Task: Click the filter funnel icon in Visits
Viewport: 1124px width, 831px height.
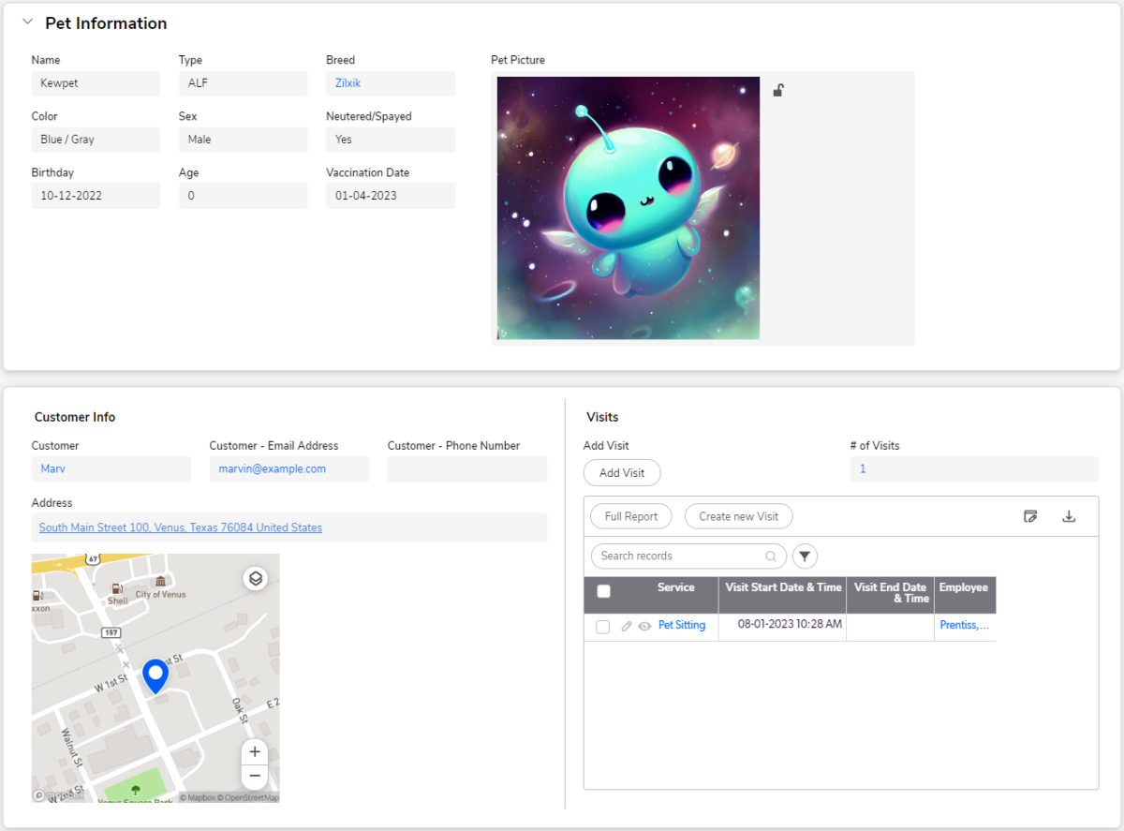Action: click(805, 556)
